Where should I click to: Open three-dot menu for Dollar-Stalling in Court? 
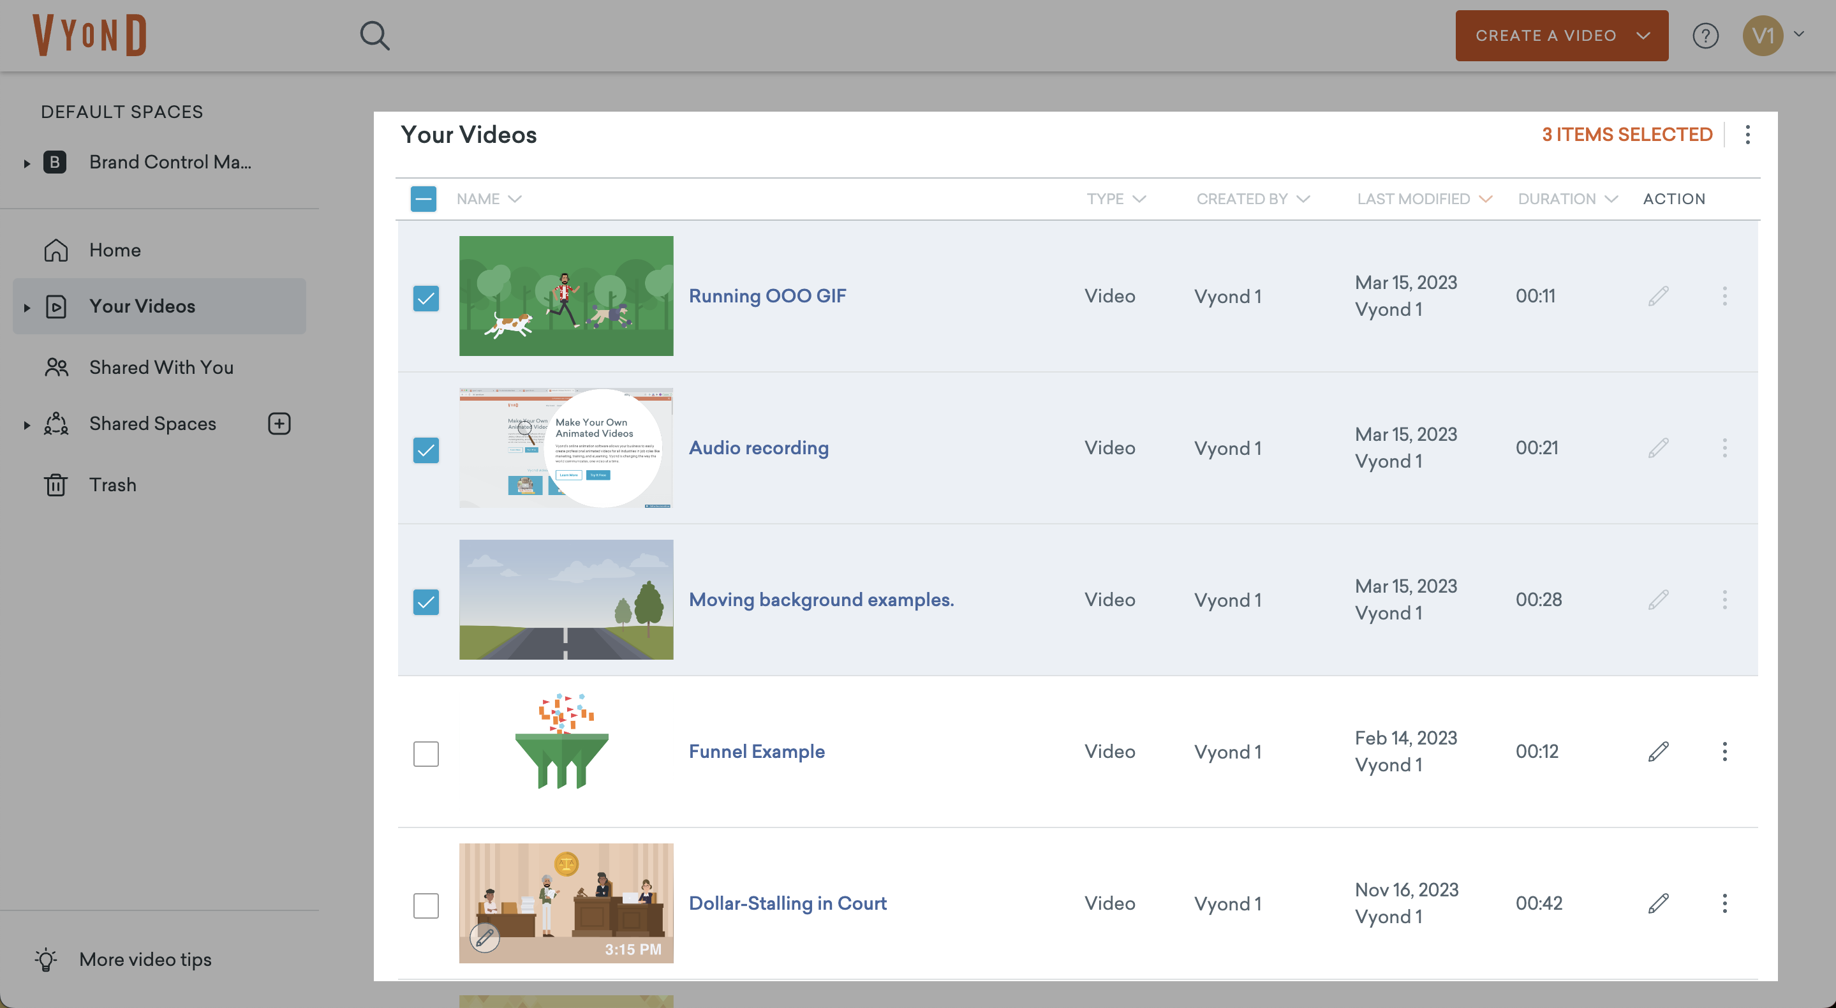1724,903
